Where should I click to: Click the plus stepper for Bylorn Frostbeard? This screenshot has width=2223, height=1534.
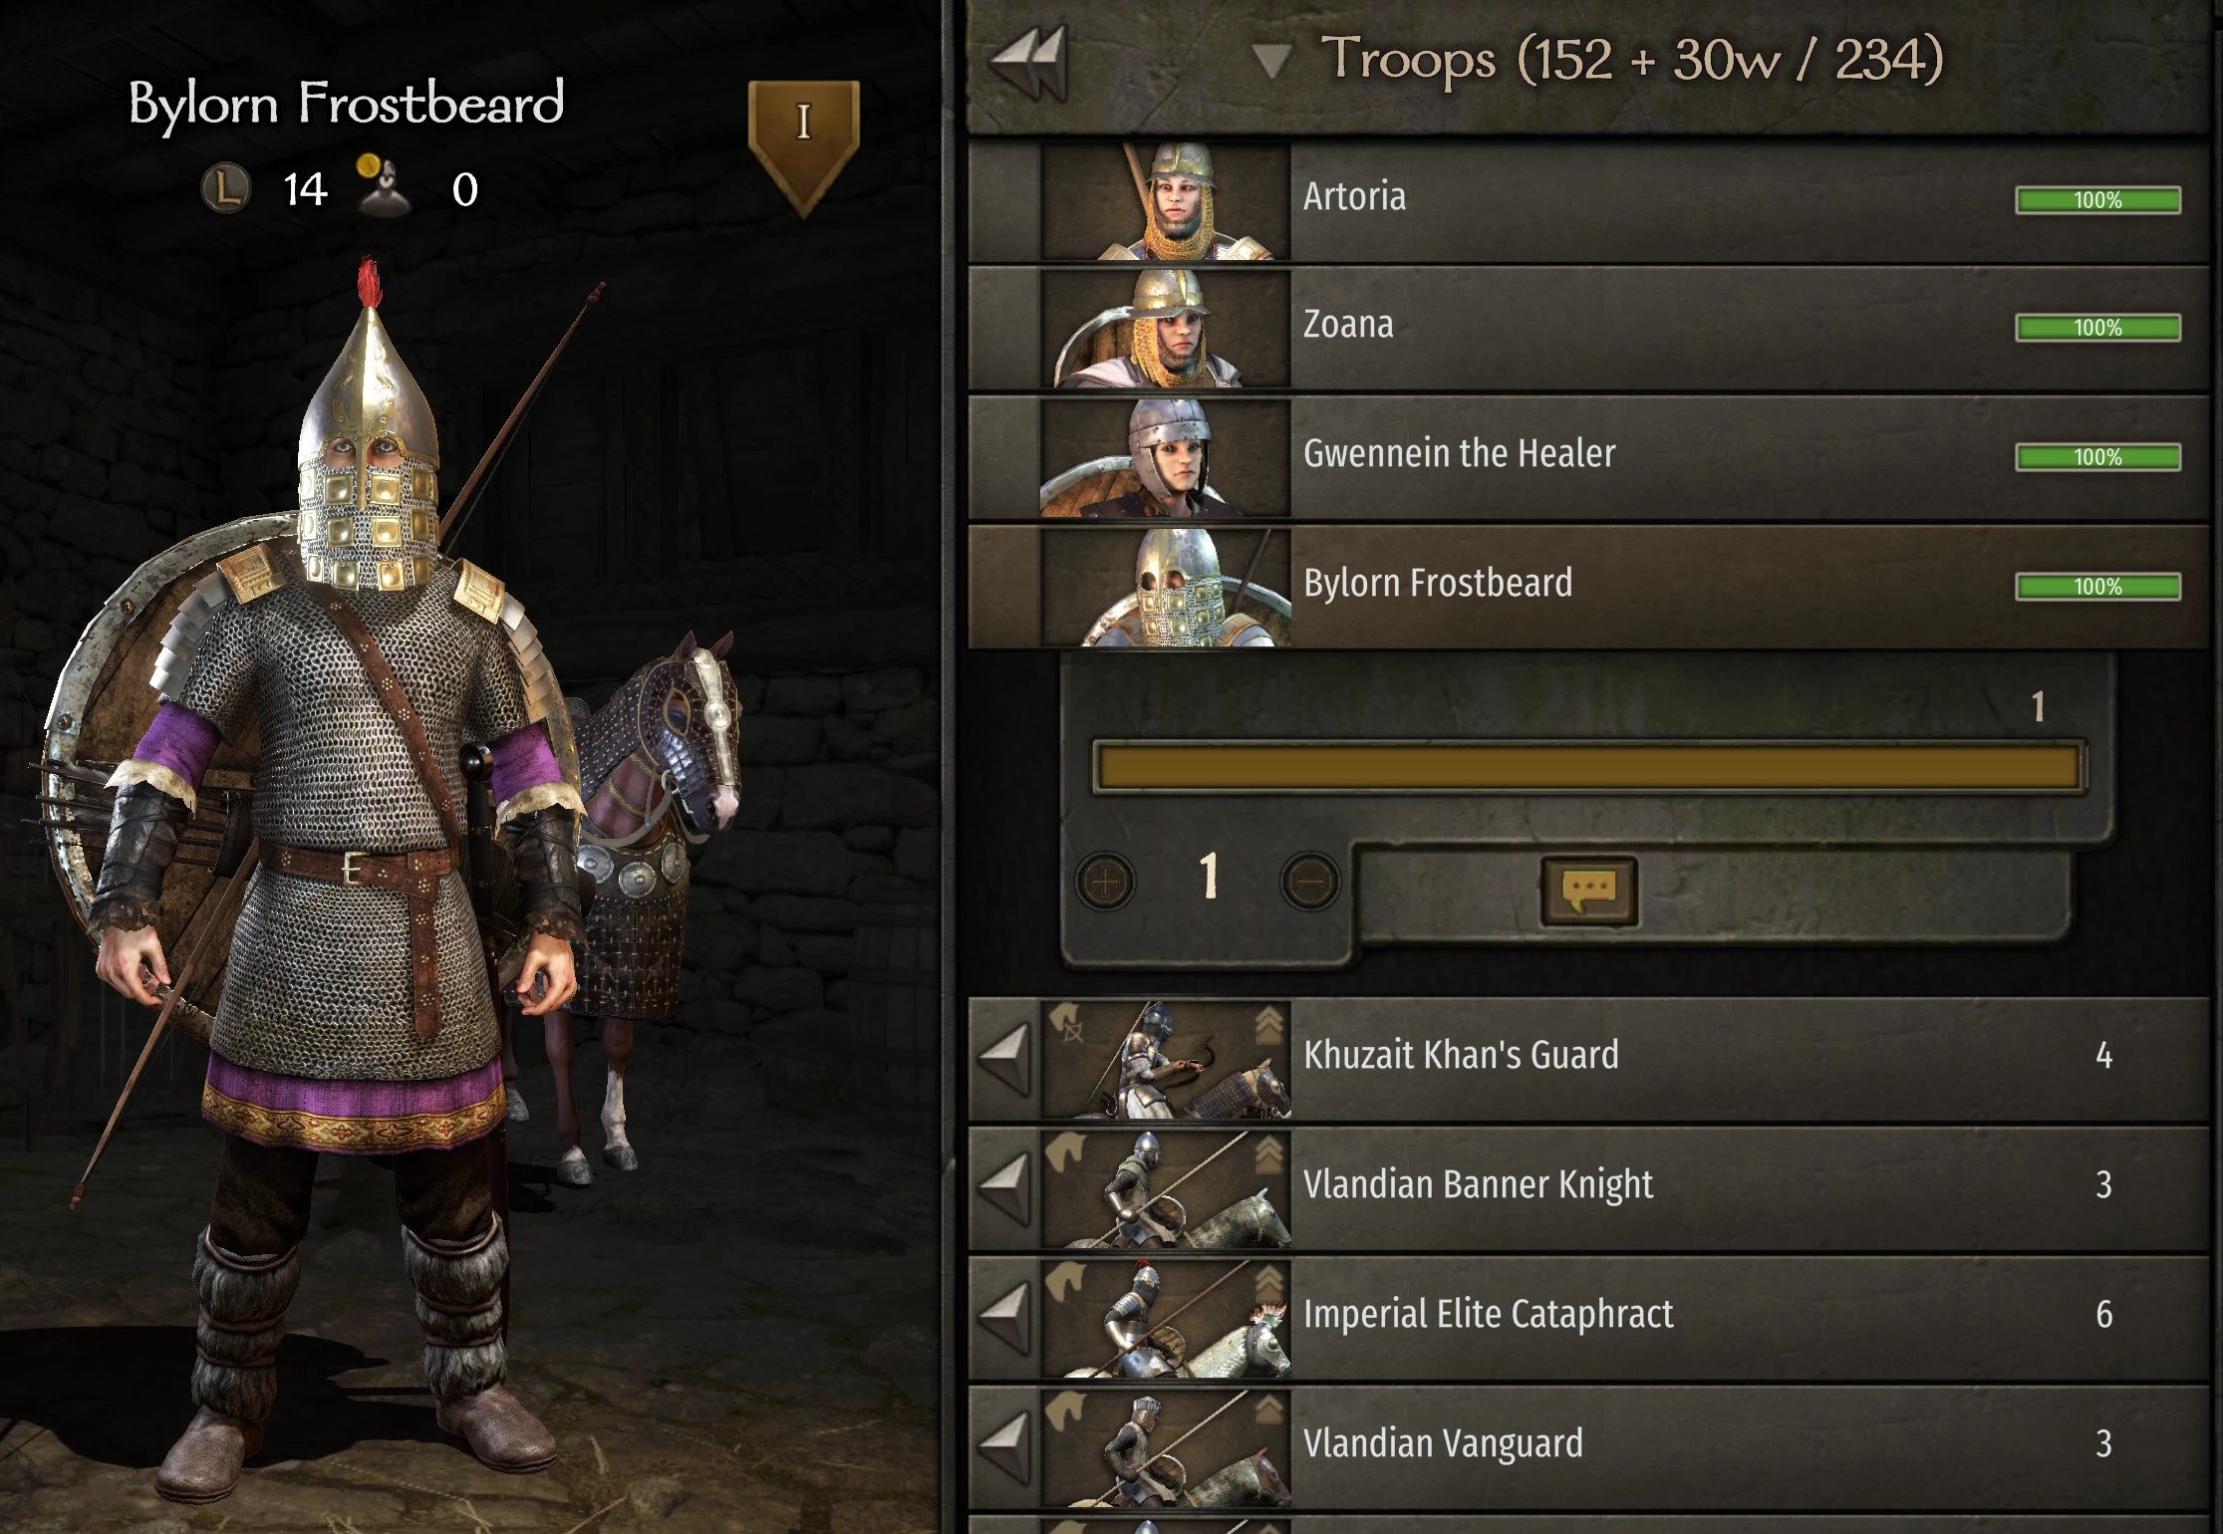1106,882
